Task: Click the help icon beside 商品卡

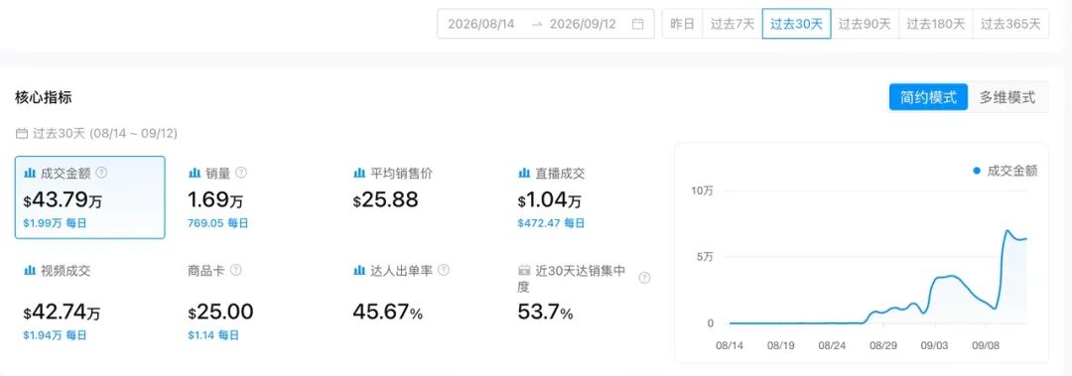Action: 236,270
